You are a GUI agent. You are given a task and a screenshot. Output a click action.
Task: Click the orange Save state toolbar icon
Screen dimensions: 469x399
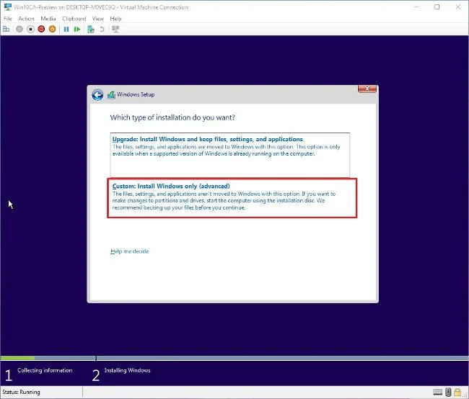click(53, 30)
